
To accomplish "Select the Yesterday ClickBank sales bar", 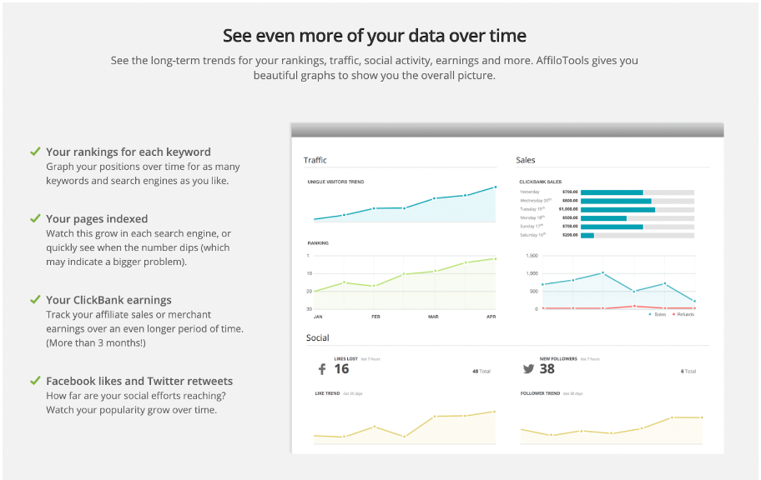I will pyautogui.click(x=612, y=192).
